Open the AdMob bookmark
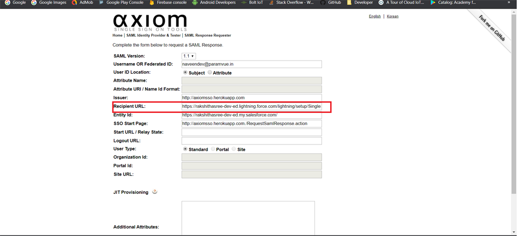 tap(82, 3)
